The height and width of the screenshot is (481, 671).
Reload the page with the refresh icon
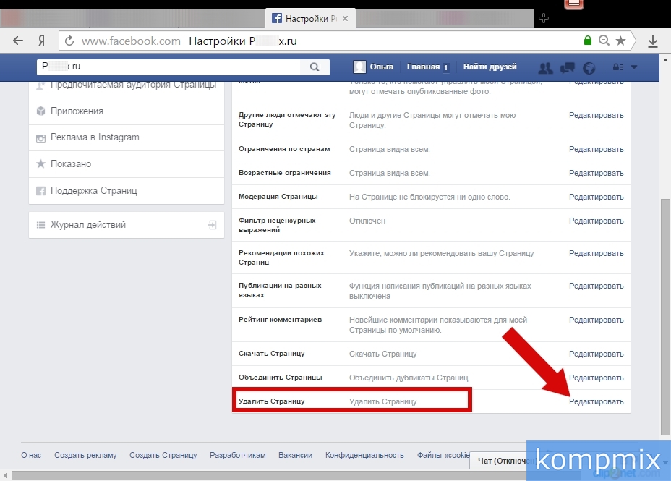69,41
